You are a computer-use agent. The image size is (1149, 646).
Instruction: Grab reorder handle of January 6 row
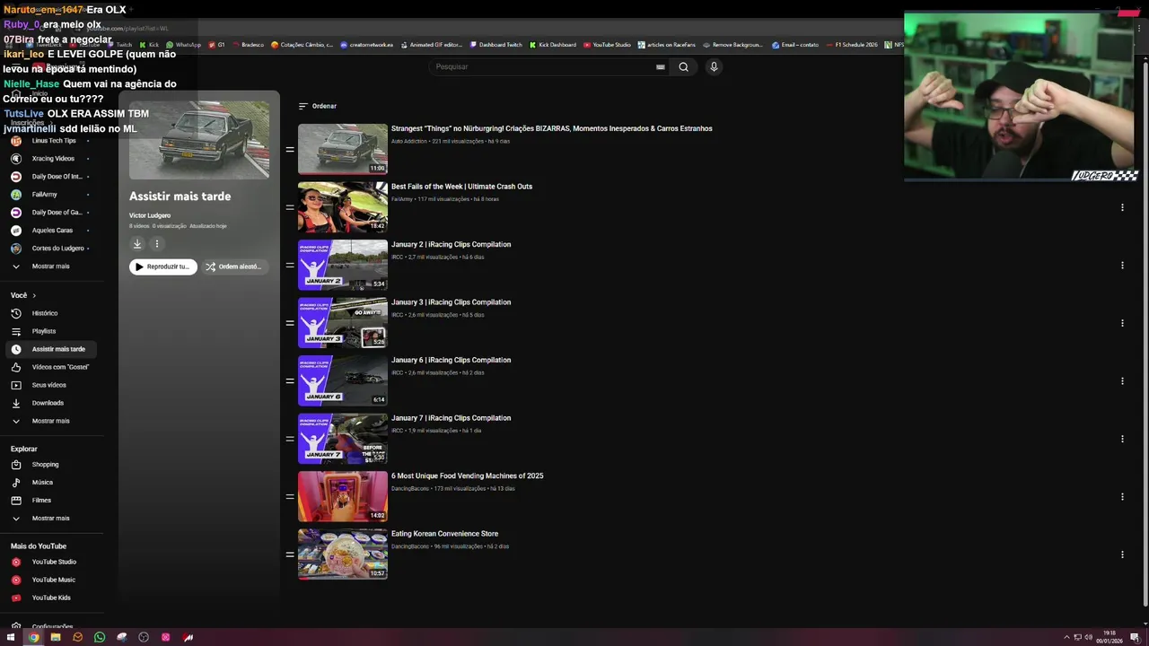(x=290, y=380)
